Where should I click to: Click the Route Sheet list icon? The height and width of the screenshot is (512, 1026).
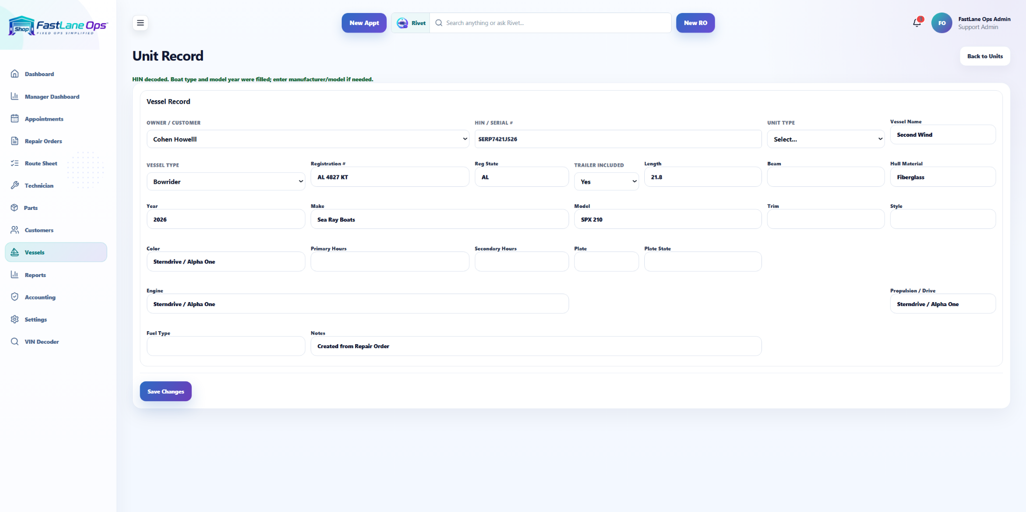pos(15,163)
